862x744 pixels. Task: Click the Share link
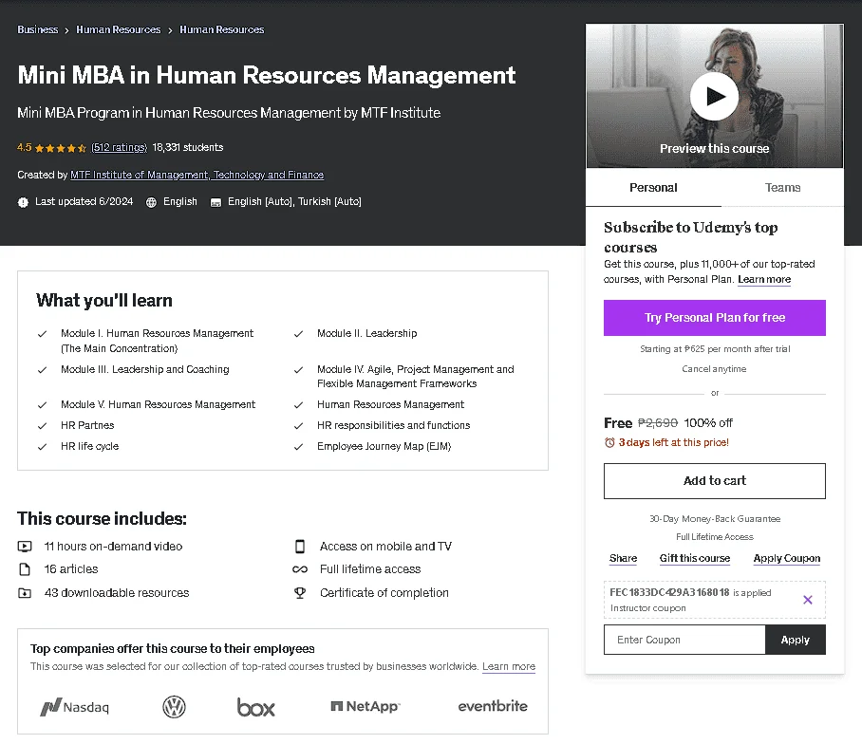pos(623,558)
